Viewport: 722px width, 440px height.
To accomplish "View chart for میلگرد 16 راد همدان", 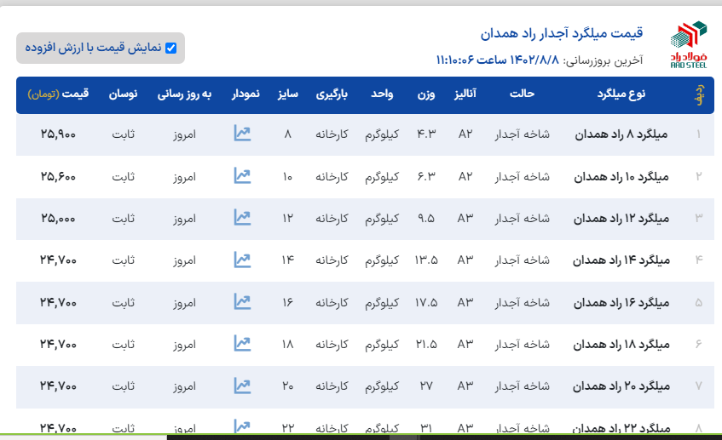I will click(242, 301).
